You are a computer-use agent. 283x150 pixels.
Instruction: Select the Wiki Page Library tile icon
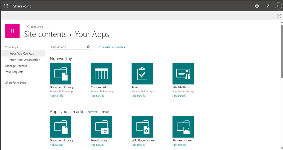(x=142, y=127)
